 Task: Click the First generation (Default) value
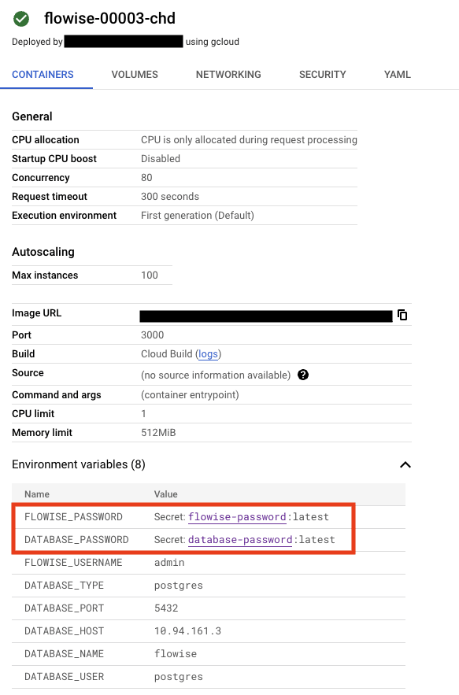(x=198, y=216)
